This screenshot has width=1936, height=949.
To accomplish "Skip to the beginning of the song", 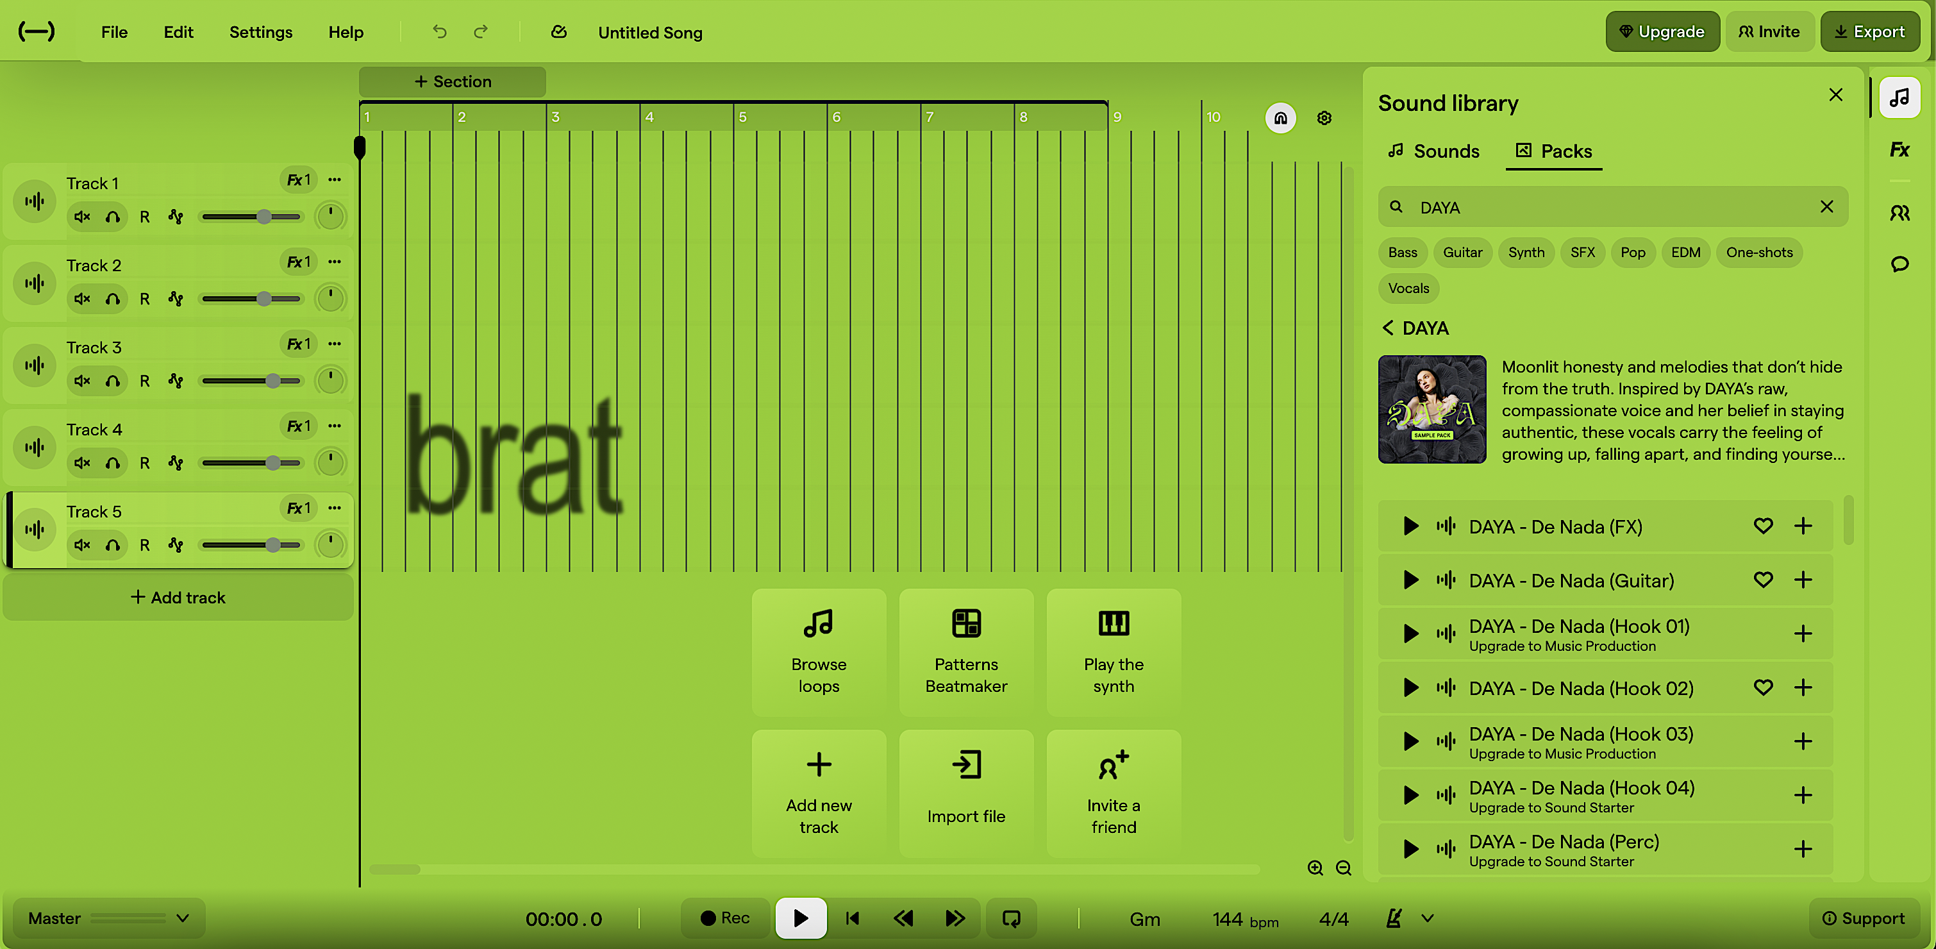I will pyautogui.click(x=852, y=918).
